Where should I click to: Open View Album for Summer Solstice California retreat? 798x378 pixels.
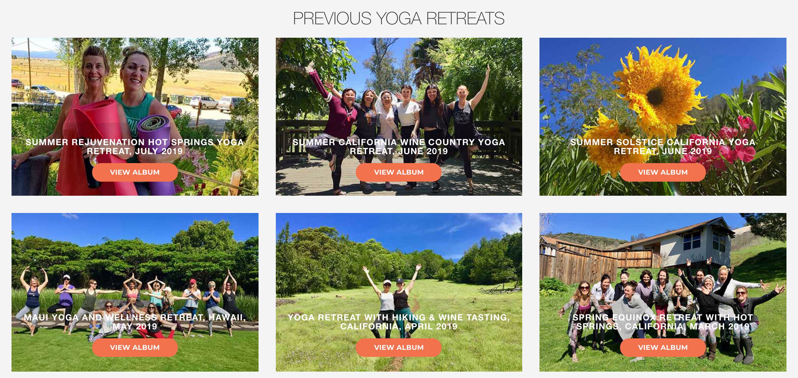click(663, 172)
